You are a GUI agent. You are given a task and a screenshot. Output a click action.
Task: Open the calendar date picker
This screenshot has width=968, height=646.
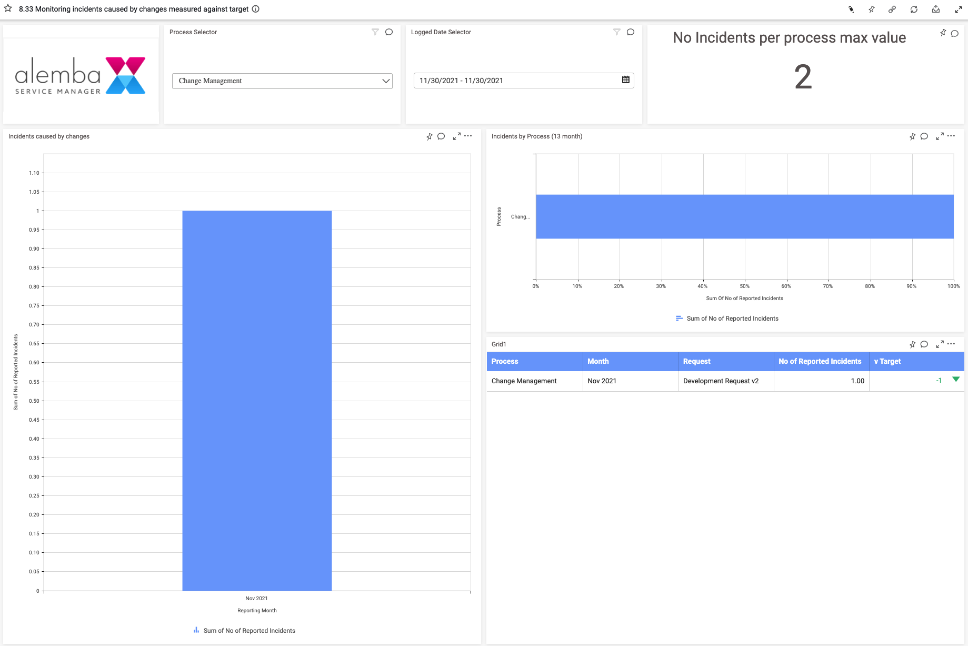tap(626, 80)
